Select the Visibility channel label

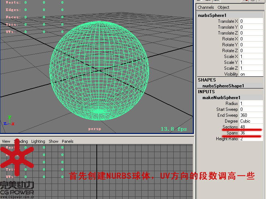tap(231, 74)
